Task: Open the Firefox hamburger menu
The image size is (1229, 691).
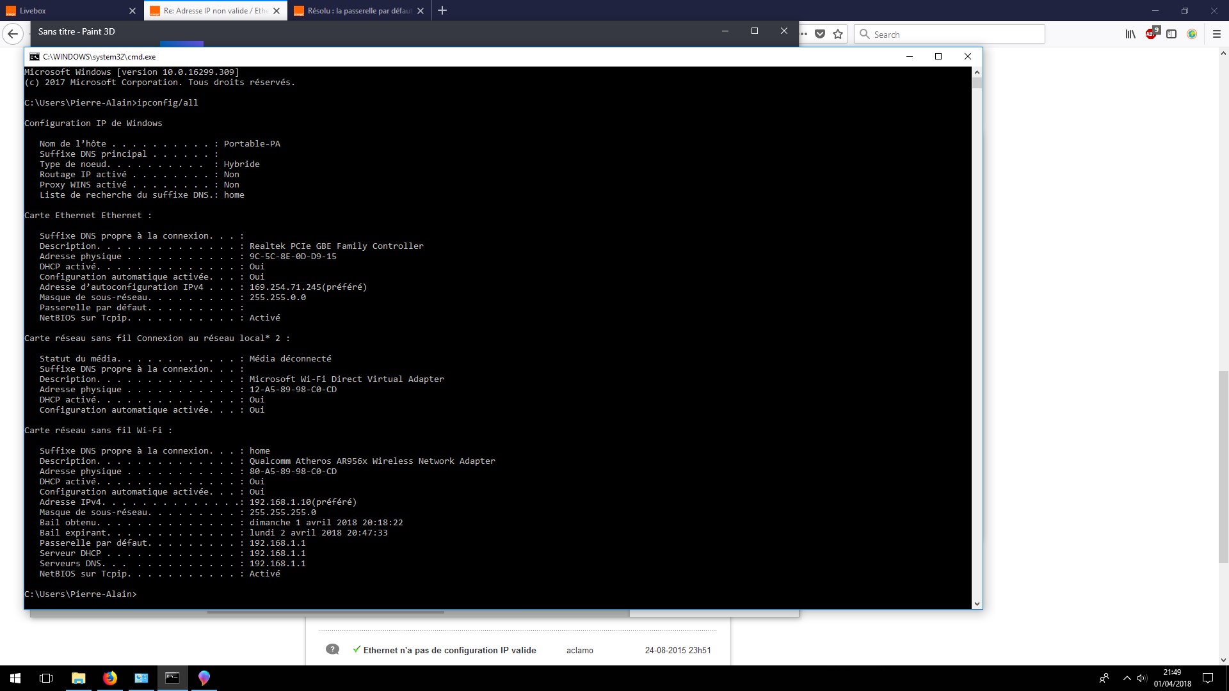Action: click(1217, 35)
